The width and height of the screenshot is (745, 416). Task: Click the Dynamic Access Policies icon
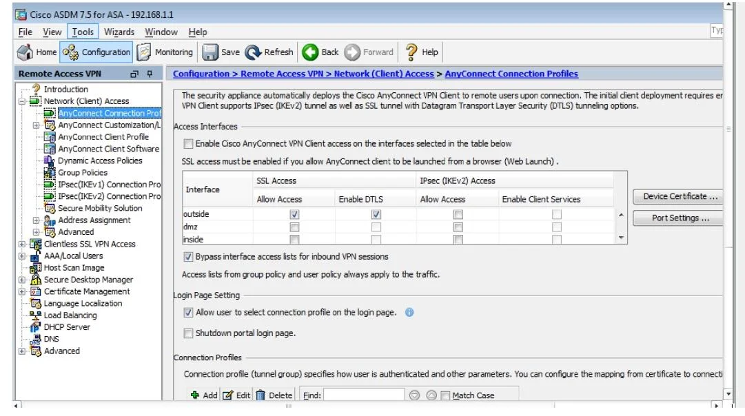coord(50,160)
